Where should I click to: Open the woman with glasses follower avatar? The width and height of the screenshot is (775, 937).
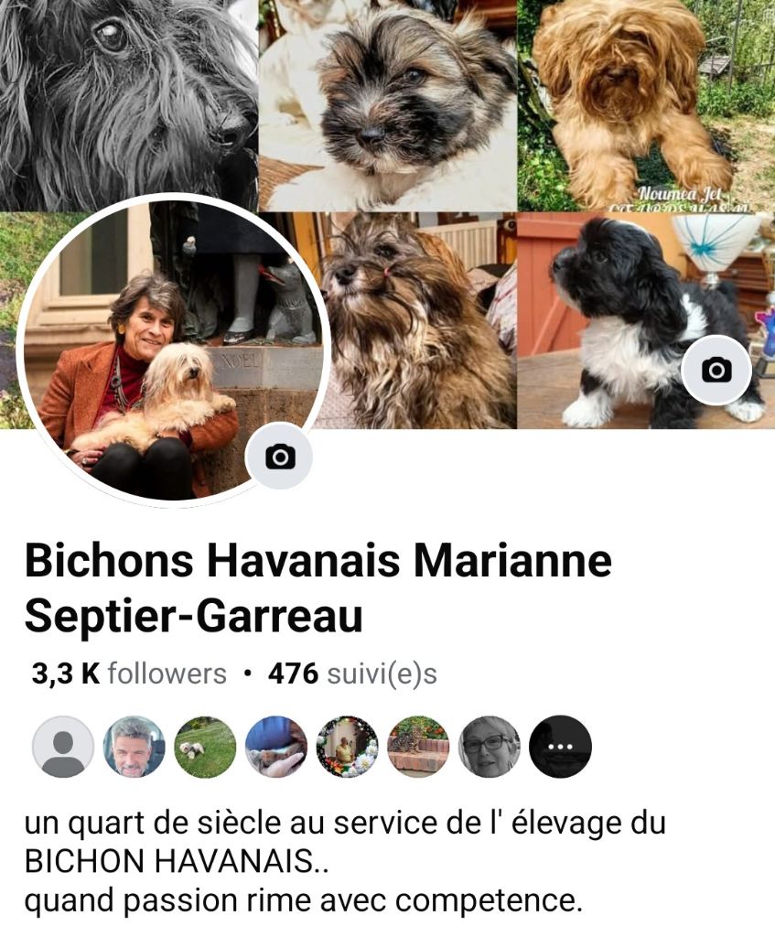(490, 747)
